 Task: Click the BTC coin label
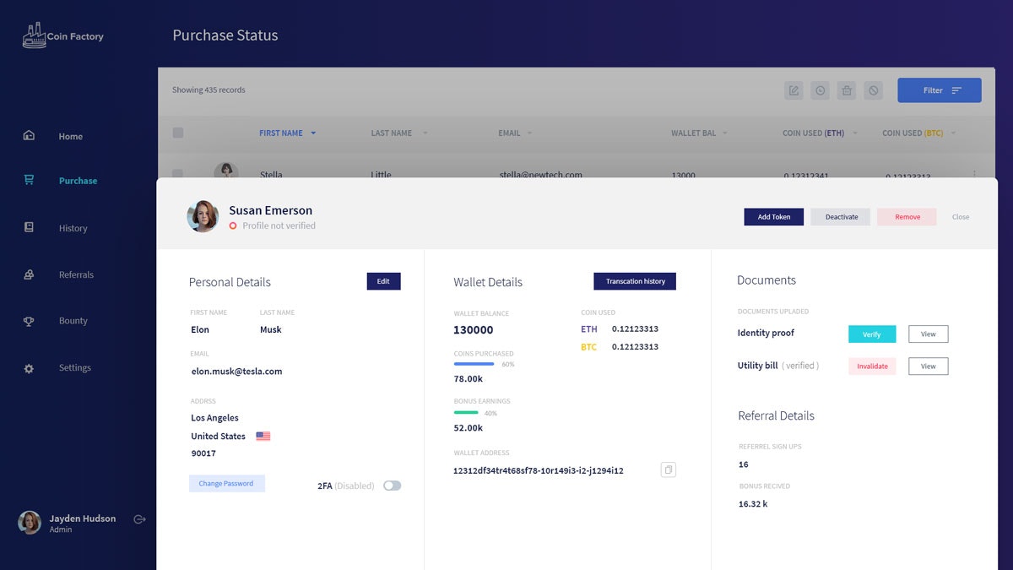click(588, 347)
